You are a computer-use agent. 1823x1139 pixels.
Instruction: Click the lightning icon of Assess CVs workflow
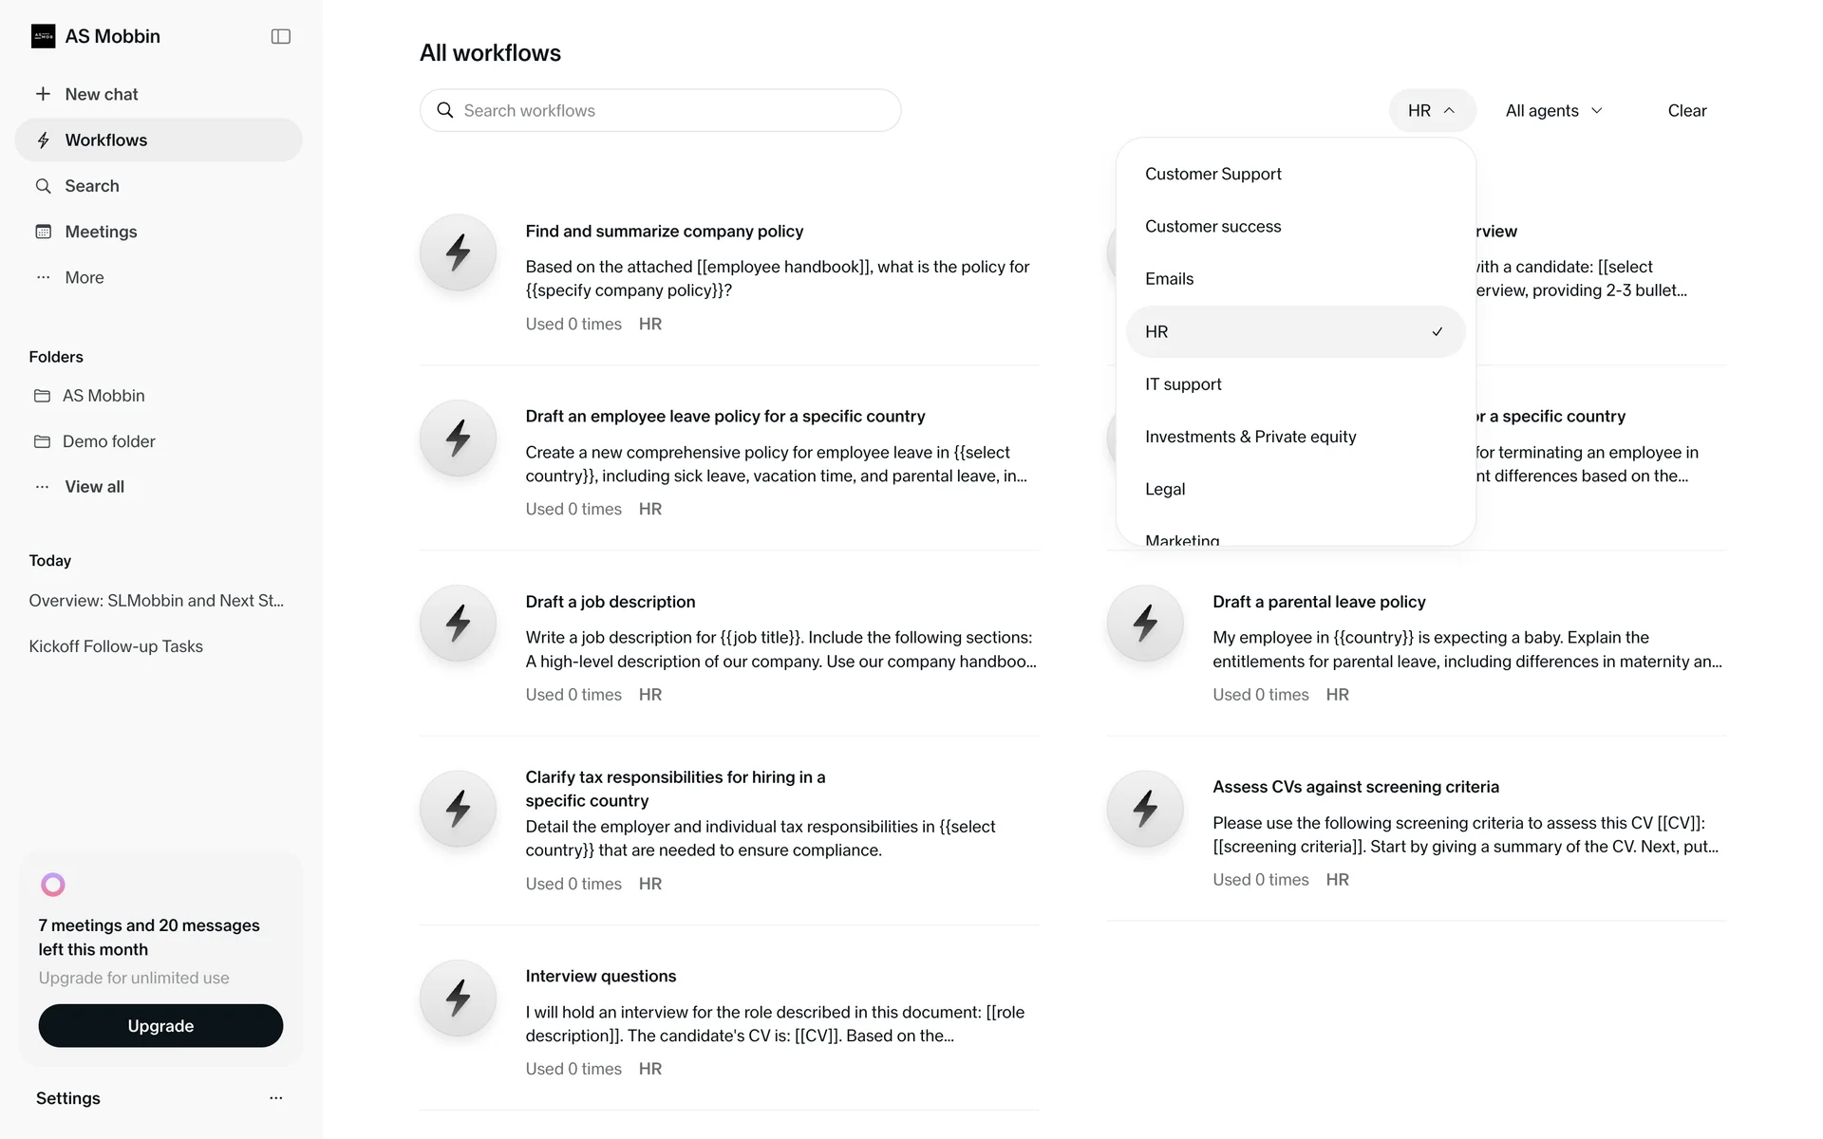coord(1145,809)
